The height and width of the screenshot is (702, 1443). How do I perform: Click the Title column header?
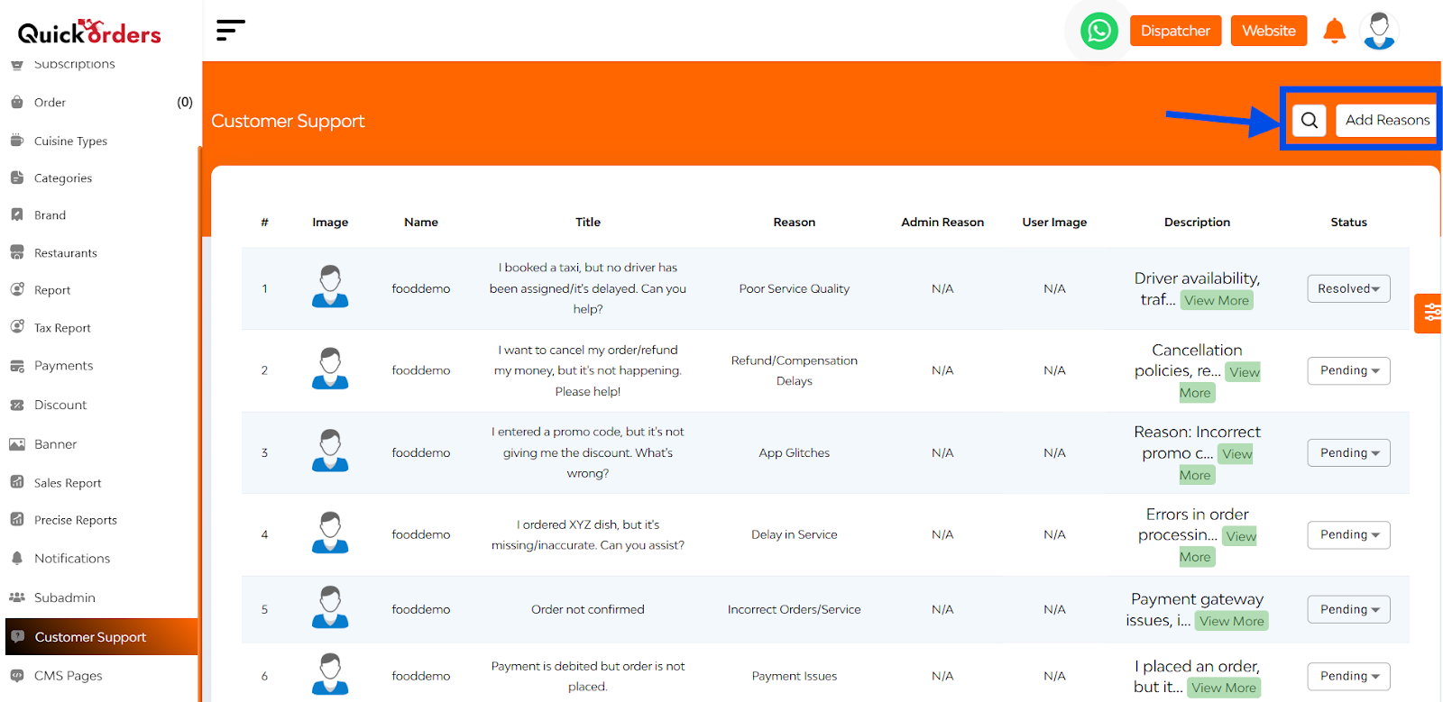[588, 222]
